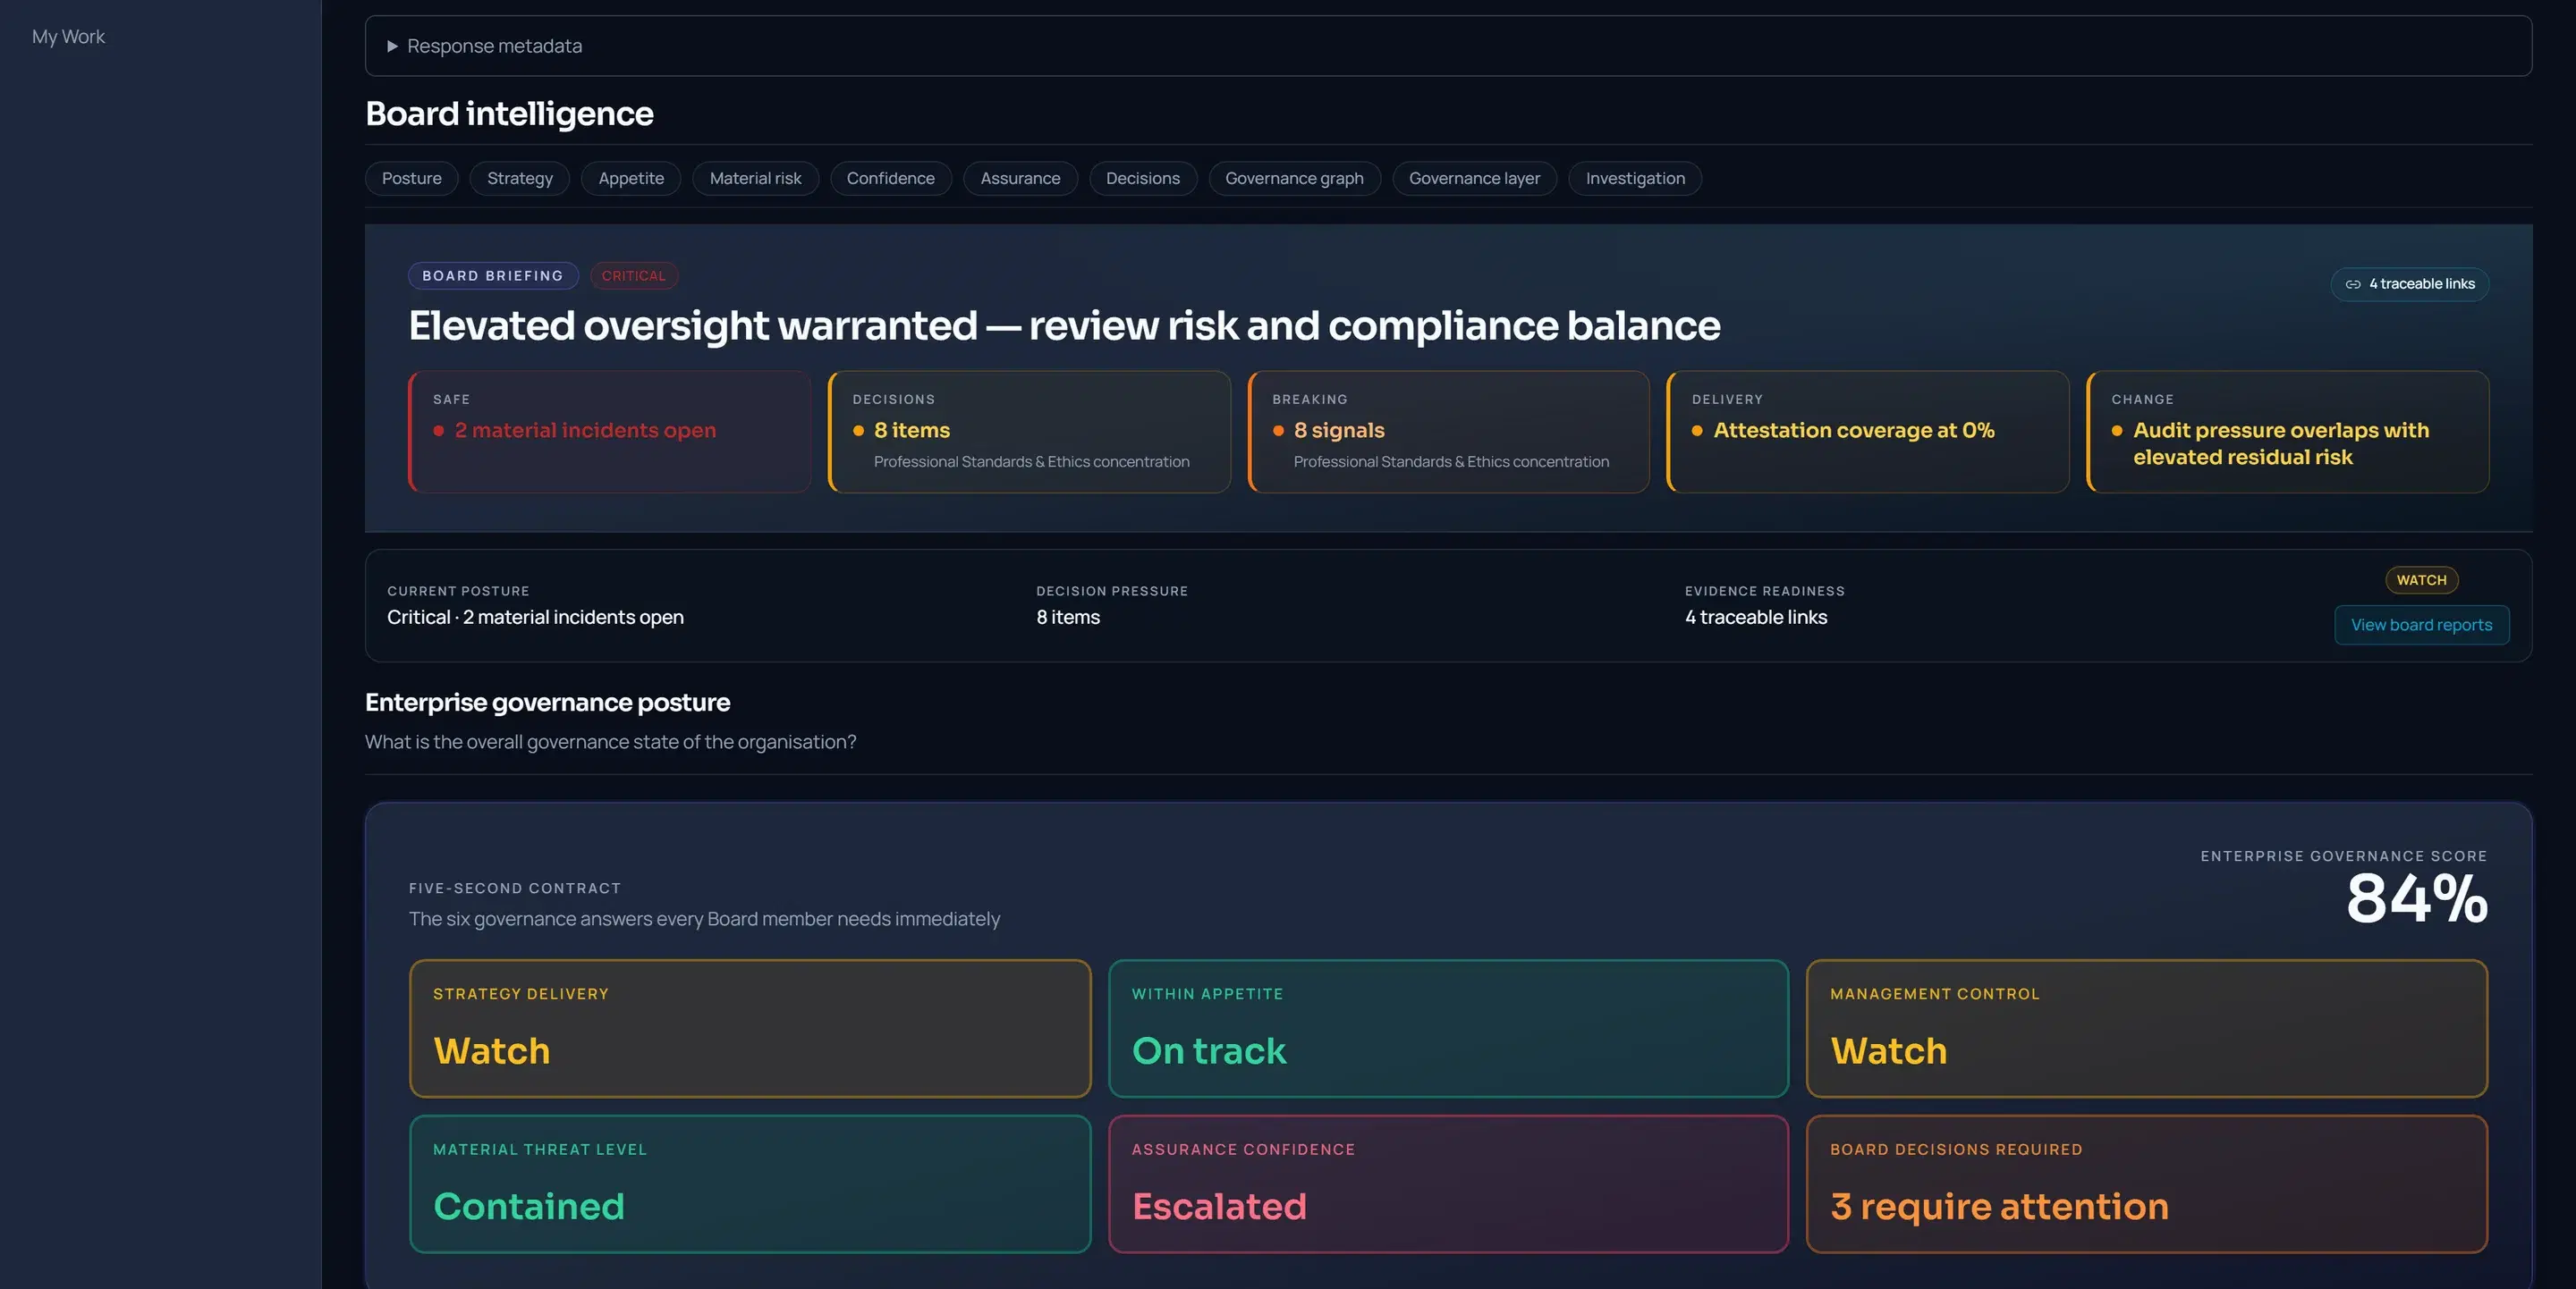Image resolution: width=2576 pixels, height=1289 pixels.
Task: Select the Strategy Delivery Watch tile
Action: [750, 1029]
